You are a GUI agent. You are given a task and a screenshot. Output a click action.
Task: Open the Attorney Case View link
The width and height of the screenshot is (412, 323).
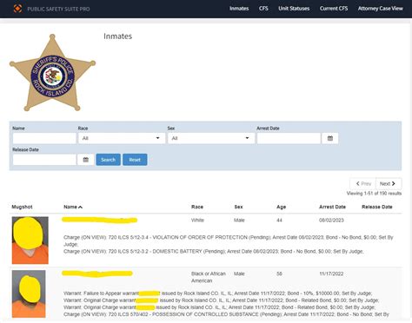[381, 9]
